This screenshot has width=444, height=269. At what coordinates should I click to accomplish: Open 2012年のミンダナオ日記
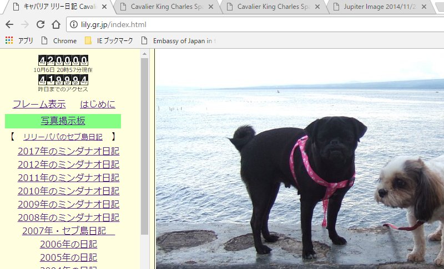pyautogui.click(x=68, y=164)
